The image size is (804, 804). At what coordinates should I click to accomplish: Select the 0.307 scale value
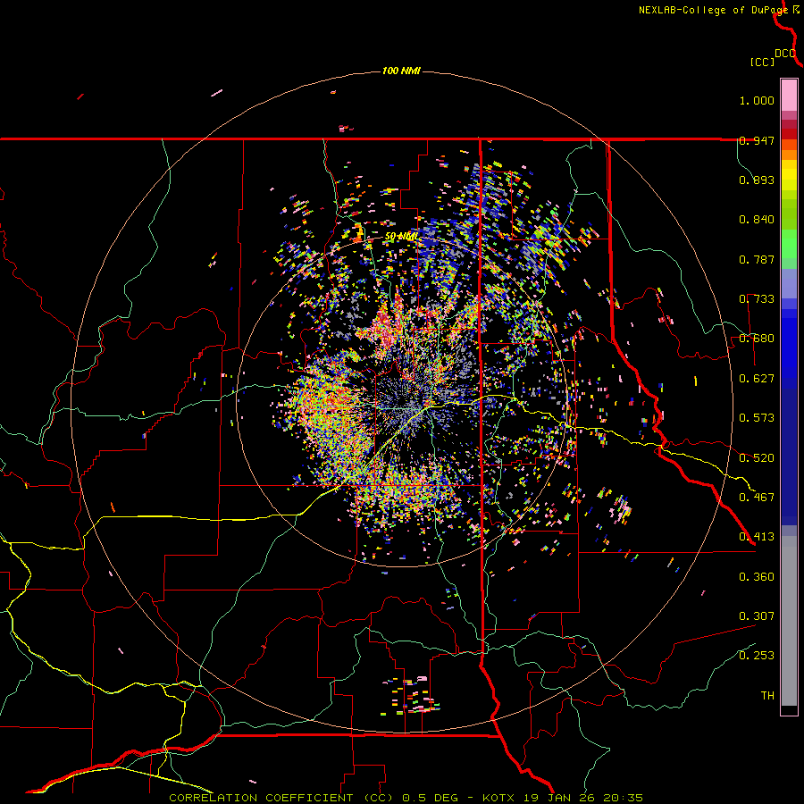point(757,616)
